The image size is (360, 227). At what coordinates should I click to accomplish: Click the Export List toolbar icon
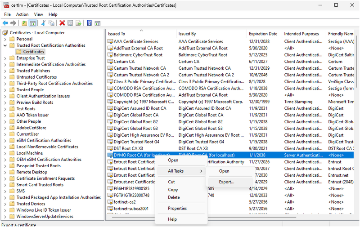[79, 23]
